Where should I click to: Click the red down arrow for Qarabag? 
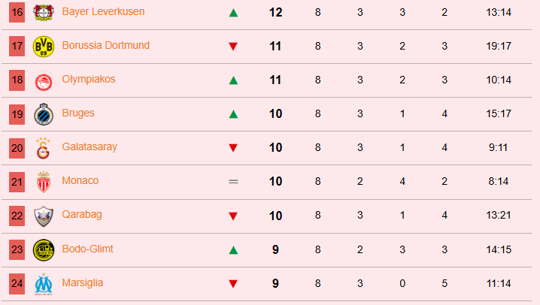(233, 216)
